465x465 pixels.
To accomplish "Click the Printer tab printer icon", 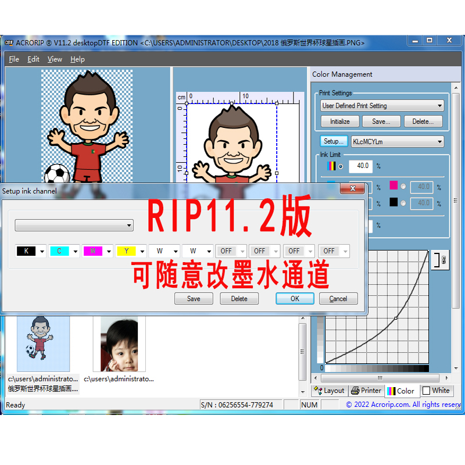I will pos(355,391).
